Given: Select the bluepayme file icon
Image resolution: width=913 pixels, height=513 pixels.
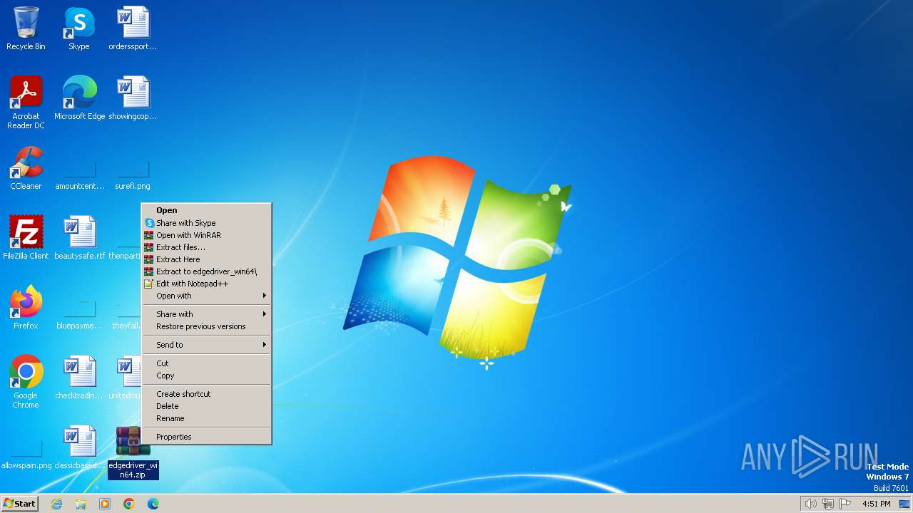Looking at the screenshot, I should pyautogui.click(x=79, y=315).
